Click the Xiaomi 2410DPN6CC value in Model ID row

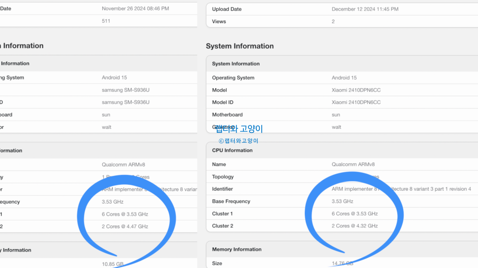click(356, 102)
